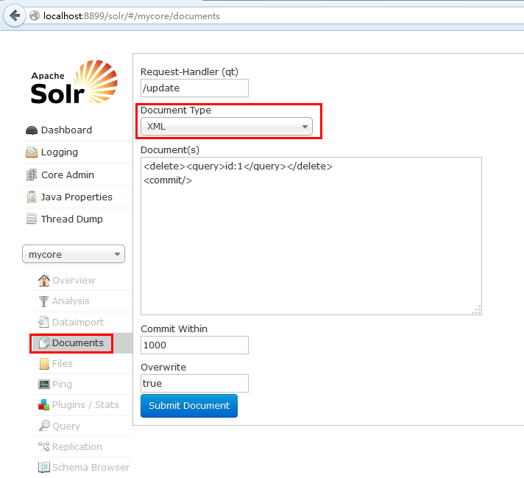Click into the Overwrite text field
The width and height of the screenshot is (524, 478).
click(194, 384)
